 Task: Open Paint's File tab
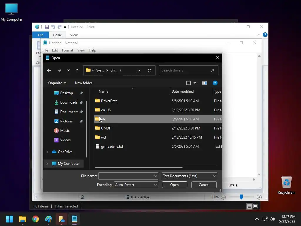(x=41, y=35)
